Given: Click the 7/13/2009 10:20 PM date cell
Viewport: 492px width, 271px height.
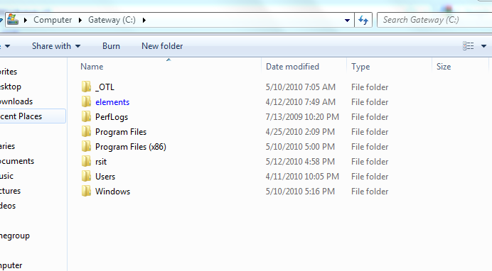Looking at the screenshot, I should (302, 117).
